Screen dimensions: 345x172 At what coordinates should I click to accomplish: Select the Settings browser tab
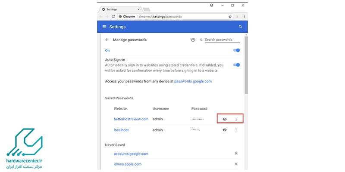[121, 9]
